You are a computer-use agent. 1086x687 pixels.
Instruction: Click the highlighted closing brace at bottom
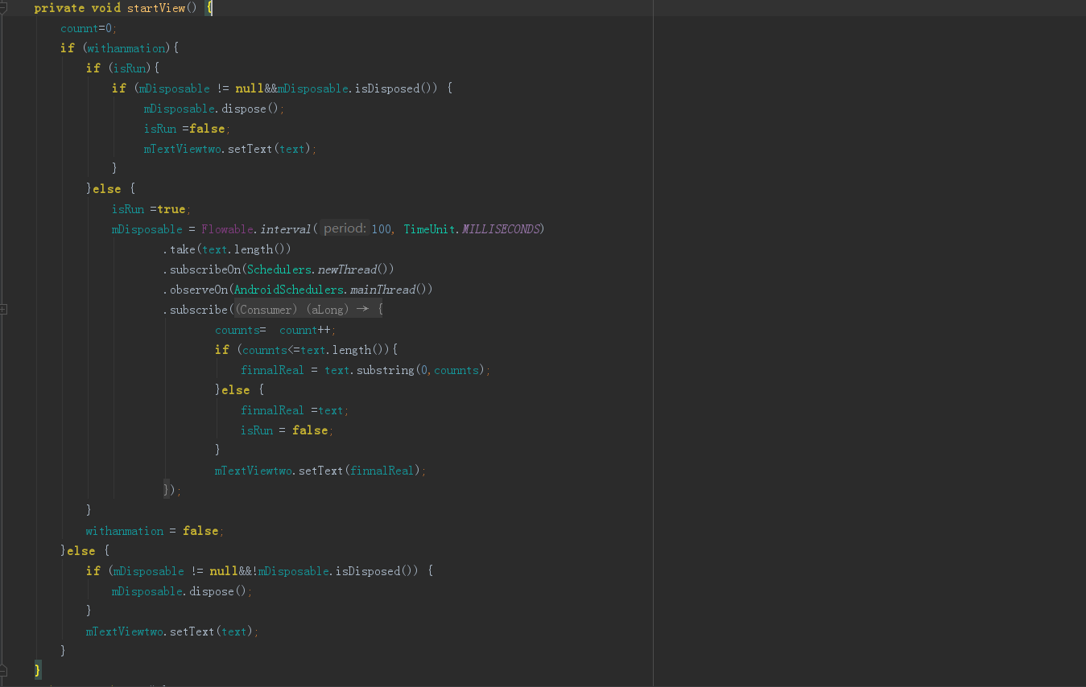click(x=37, y=668)
